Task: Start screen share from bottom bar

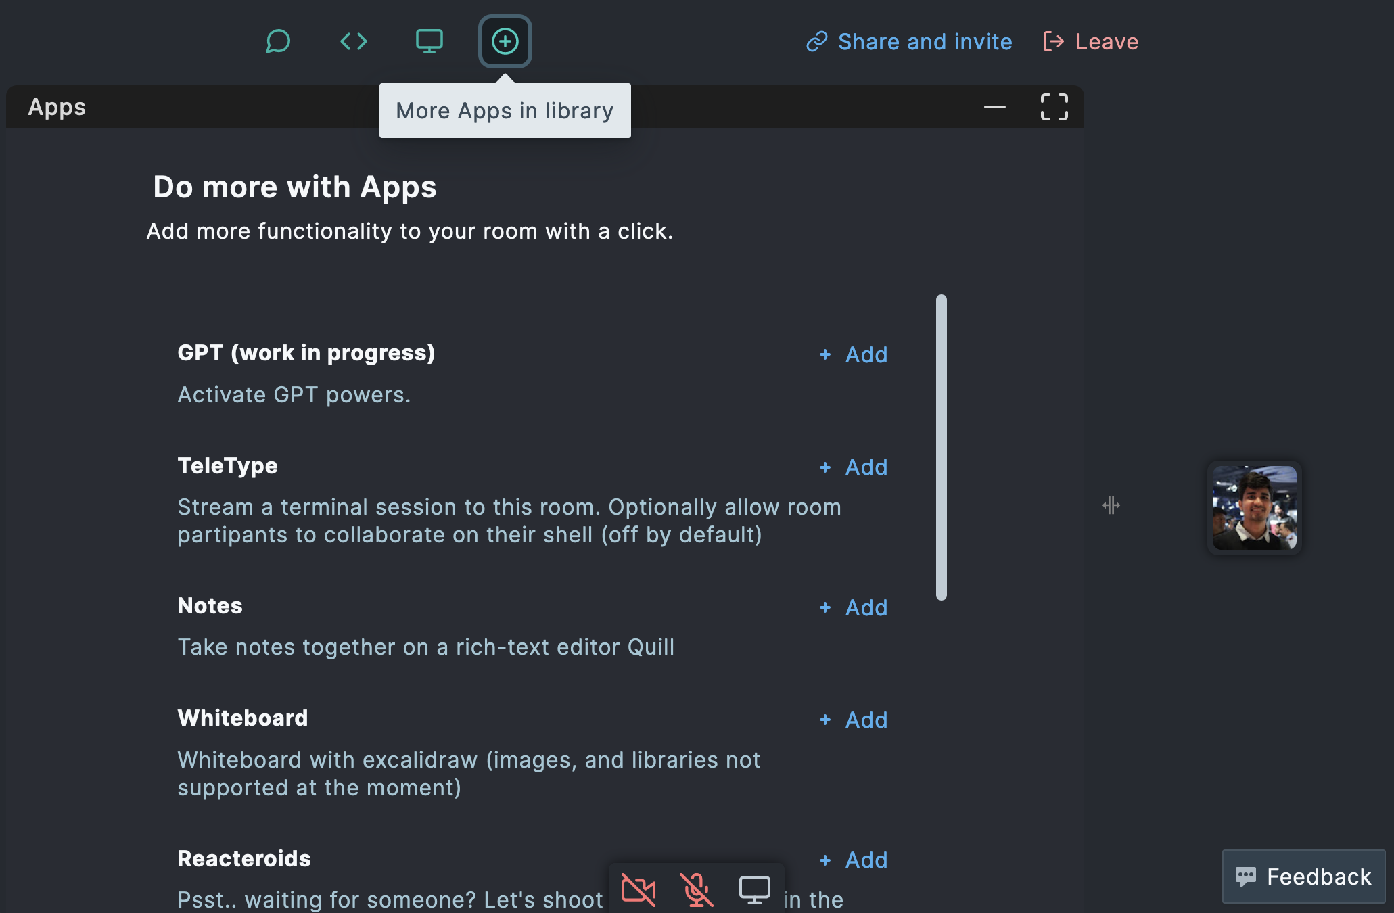Action: coord(754,889)
